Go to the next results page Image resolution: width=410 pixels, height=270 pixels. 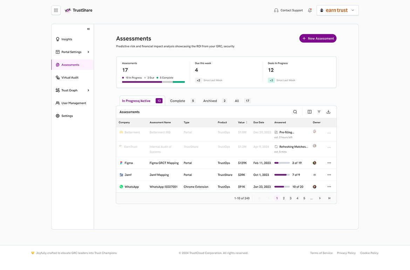pyautogui.click(x=320, y=198)
